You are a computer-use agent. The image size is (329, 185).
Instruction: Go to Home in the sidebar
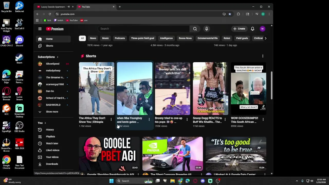[x=53, y=39]
